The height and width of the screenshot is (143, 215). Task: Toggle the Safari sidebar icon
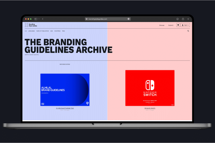click(x=36, y=19)
